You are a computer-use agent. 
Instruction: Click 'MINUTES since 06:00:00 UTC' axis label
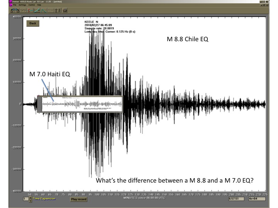[144, 198]
